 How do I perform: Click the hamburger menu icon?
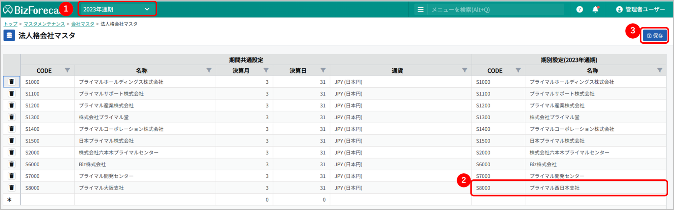click(420, 9)
